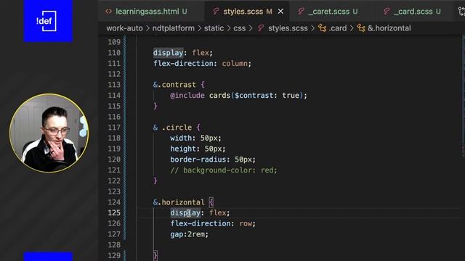Screen dimensions: 465x261
Task: Open the _caret.scss tab
Action: tap(329, 12)
